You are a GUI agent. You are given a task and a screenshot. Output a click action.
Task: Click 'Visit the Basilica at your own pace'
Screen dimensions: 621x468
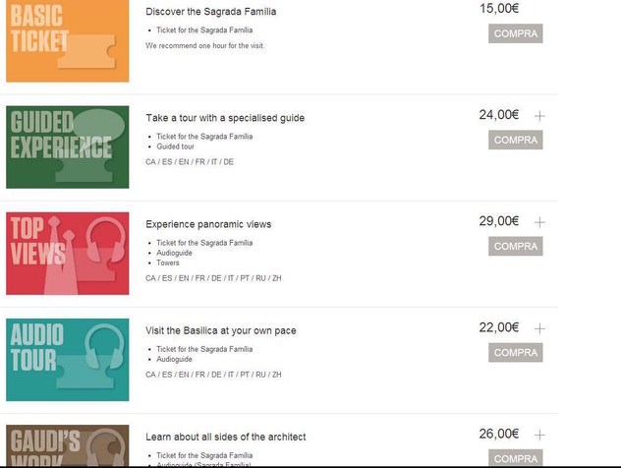pos(221,330)
